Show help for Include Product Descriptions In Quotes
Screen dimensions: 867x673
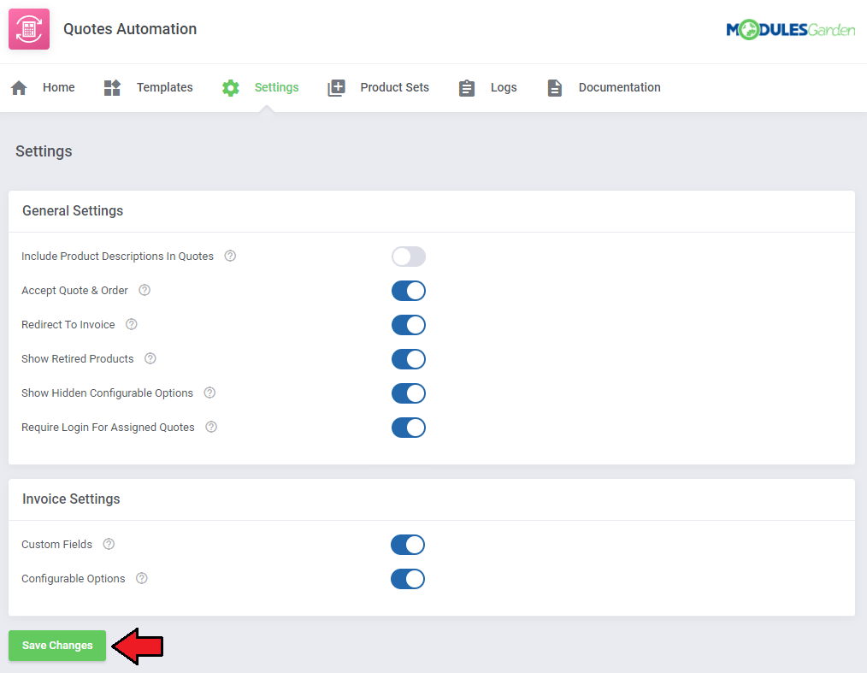click(x=230, y=256)
